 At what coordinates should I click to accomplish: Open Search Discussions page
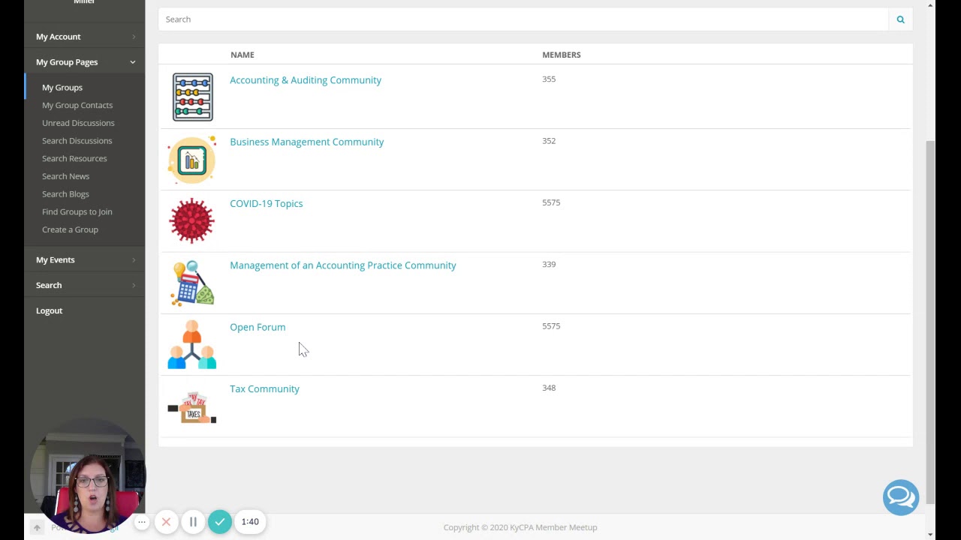coord(77,141)
